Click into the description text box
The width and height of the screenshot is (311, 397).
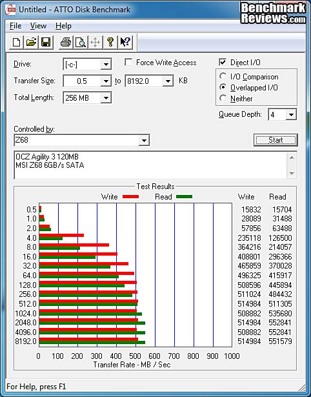[151, 165]
